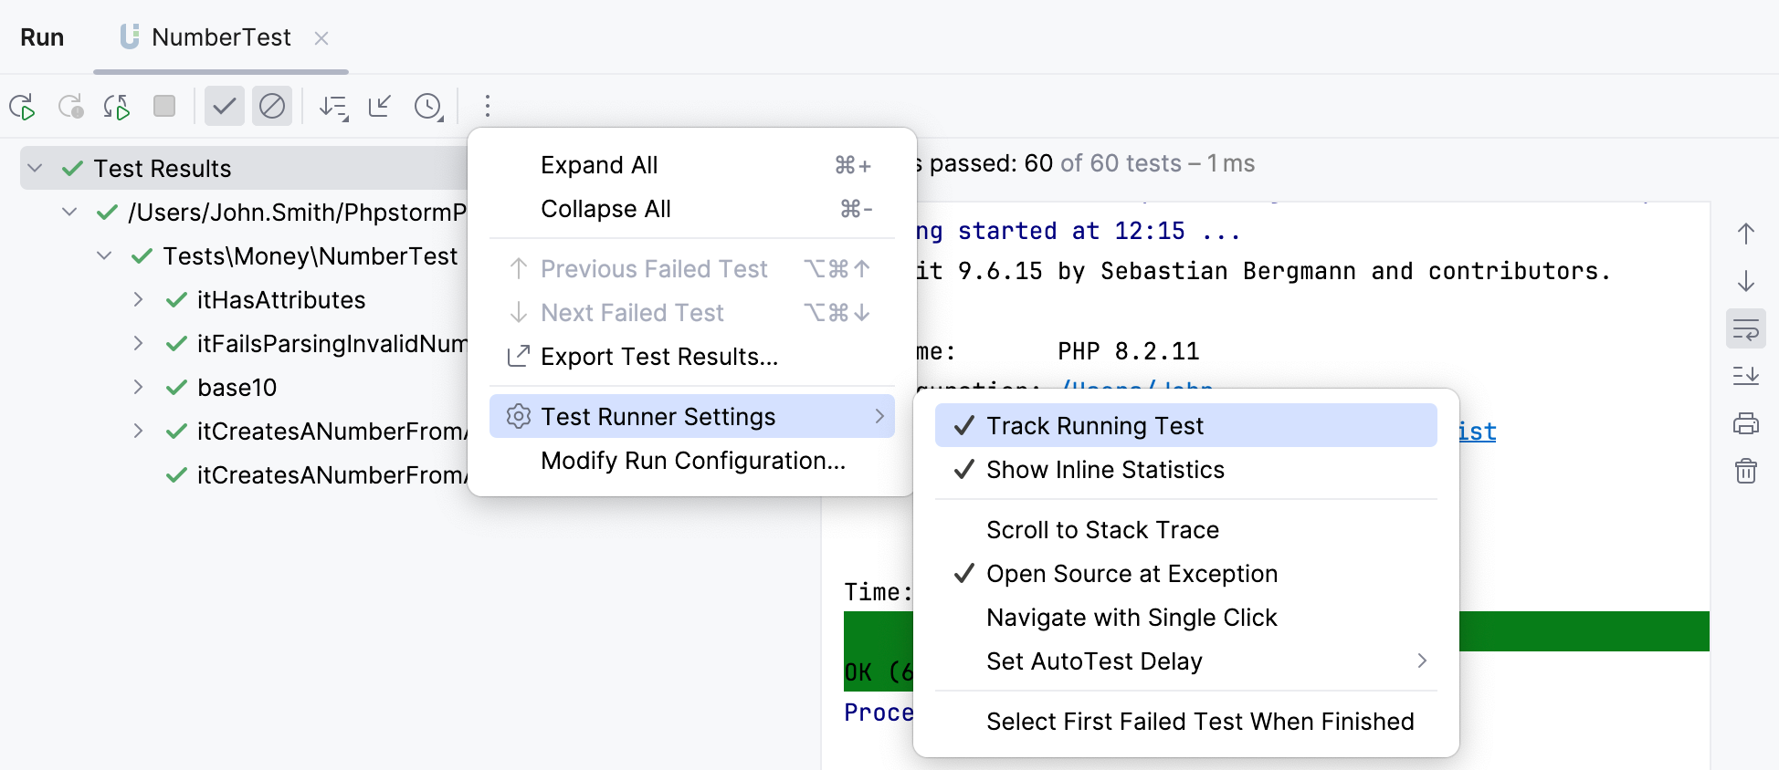
Task: Disable Track Running Test option
Action: pyautogui.click(x=1094, y=425)
